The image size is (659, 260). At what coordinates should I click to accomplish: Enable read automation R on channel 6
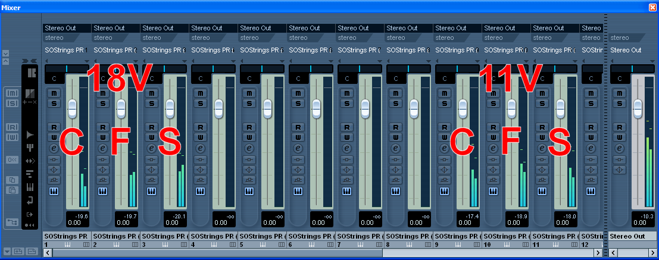click(298, 127)
